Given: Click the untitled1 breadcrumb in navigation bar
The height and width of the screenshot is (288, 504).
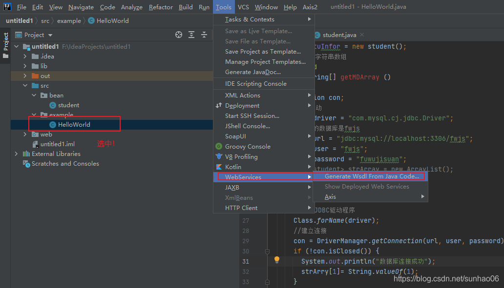Looking at the screenshot, I should 19,21.
